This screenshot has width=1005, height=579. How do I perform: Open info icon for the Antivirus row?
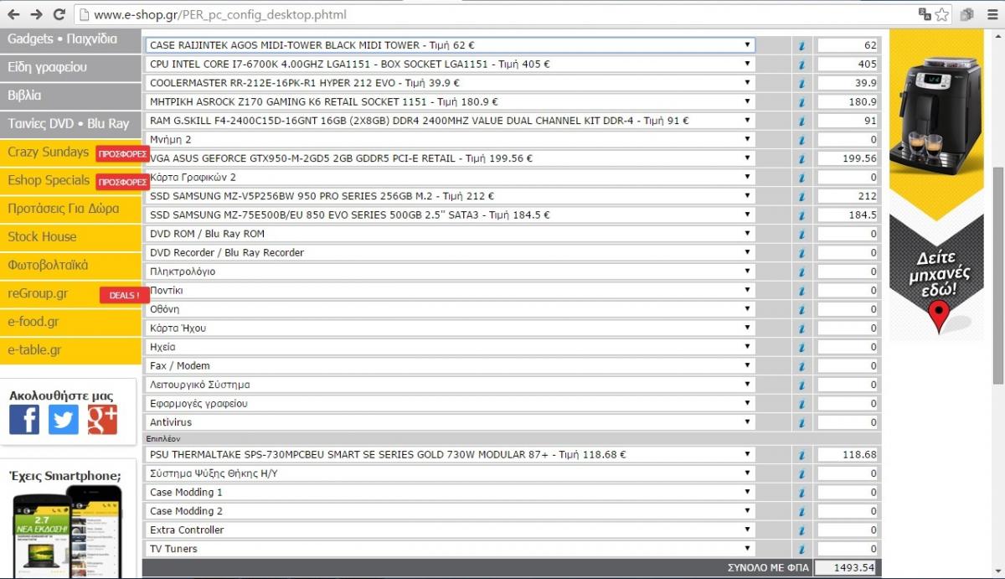(801, 422)
